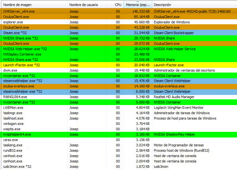237x170 pixels.
Task: Select the iusb3mon.exe *32 process
Action: click(119, 167)
